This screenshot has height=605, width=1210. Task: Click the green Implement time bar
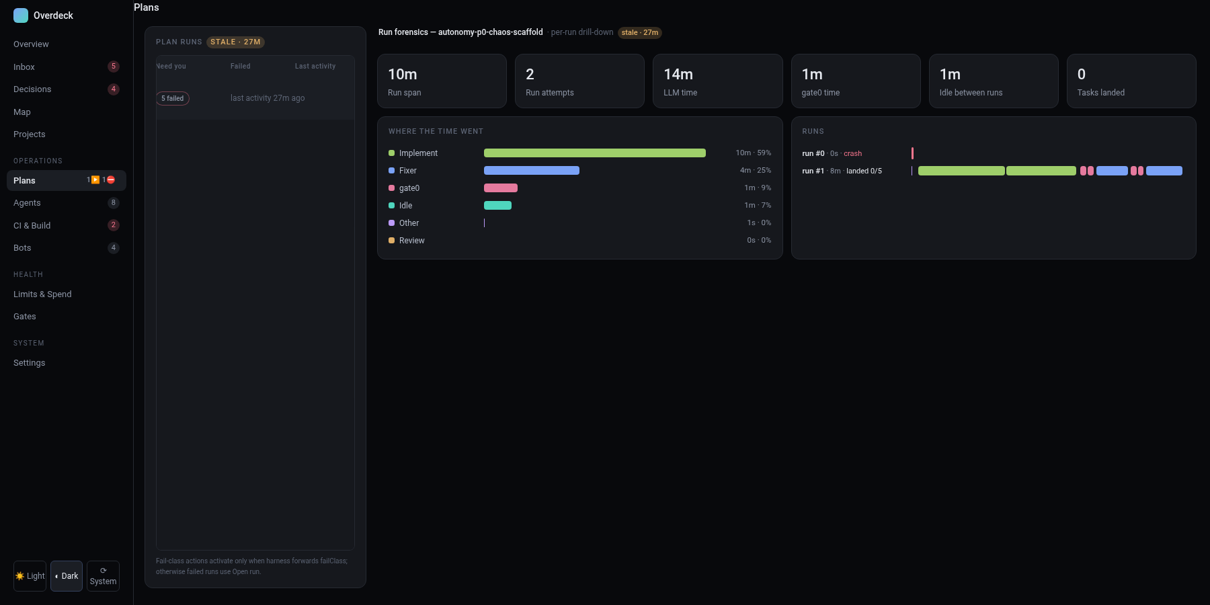pyautogui.click(x=595, y=153)
